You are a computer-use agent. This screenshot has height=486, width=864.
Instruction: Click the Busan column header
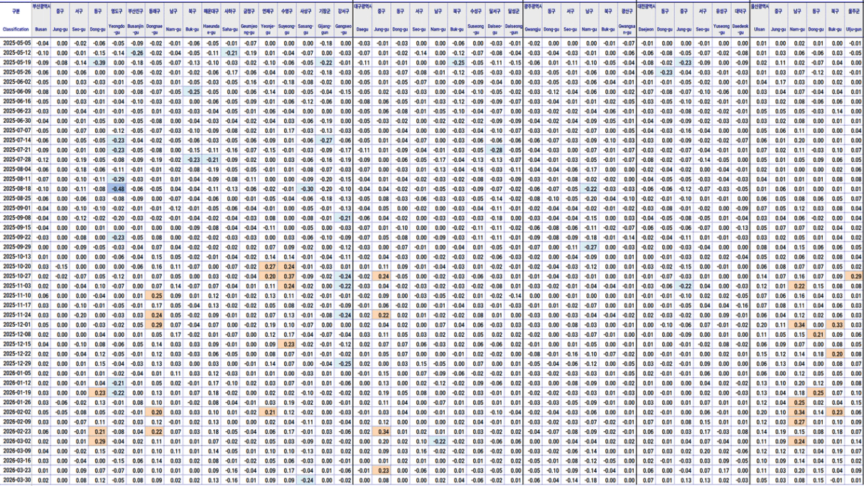42,29
